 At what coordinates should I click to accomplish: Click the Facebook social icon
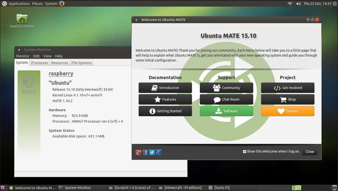145,152
